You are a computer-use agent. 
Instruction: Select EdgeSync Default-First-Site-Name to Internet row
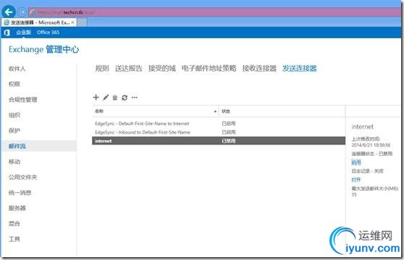point(219,123)
